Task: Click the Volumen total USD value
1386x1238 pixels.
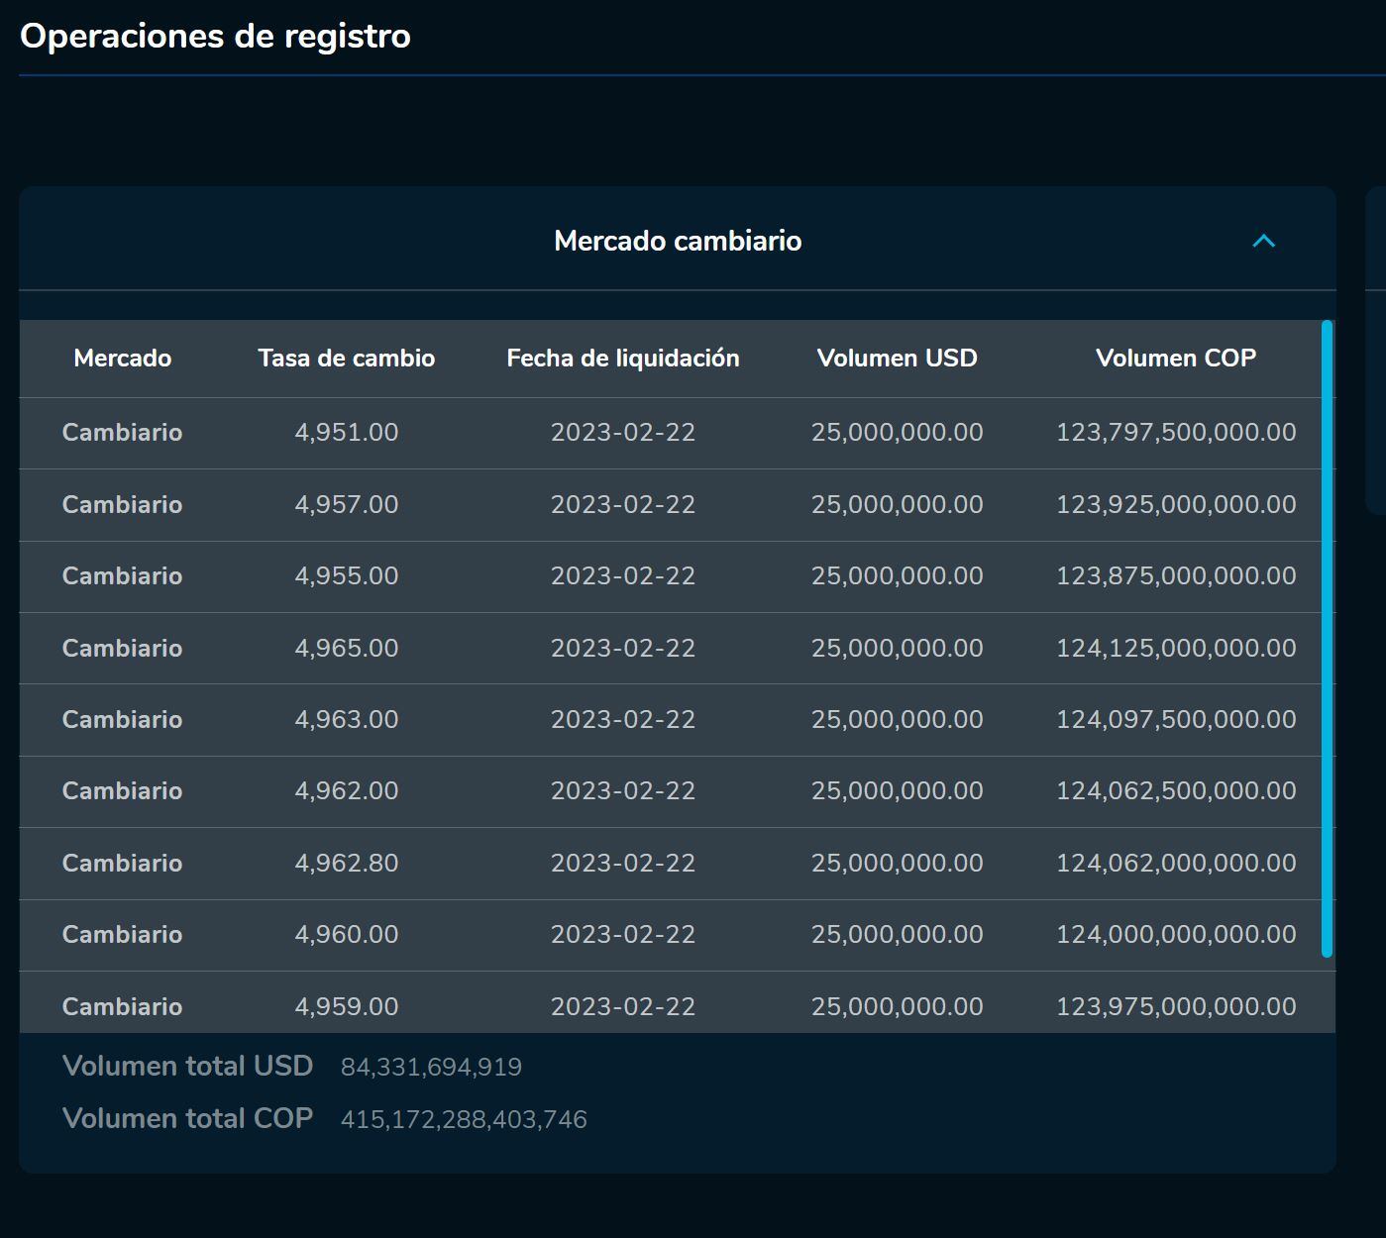Action: tap(431, 1066)
